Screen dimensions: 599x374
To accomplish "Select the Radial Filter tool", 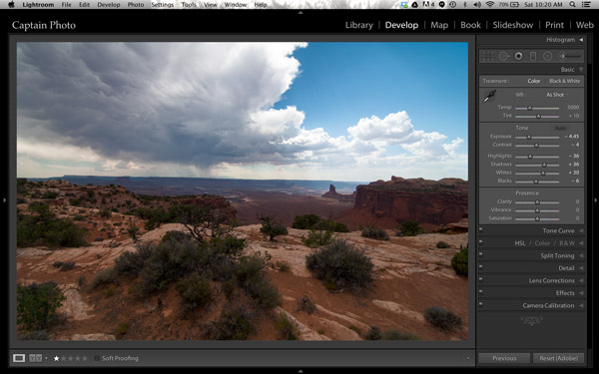I will pyautogui.click(x=547, y=56).
